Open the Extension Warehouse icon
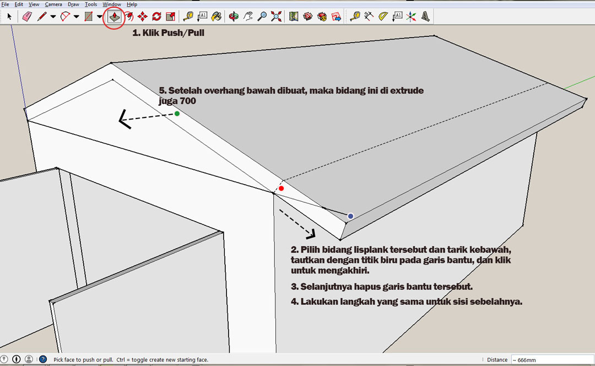595x366 pixels. [x=322, y=17]
